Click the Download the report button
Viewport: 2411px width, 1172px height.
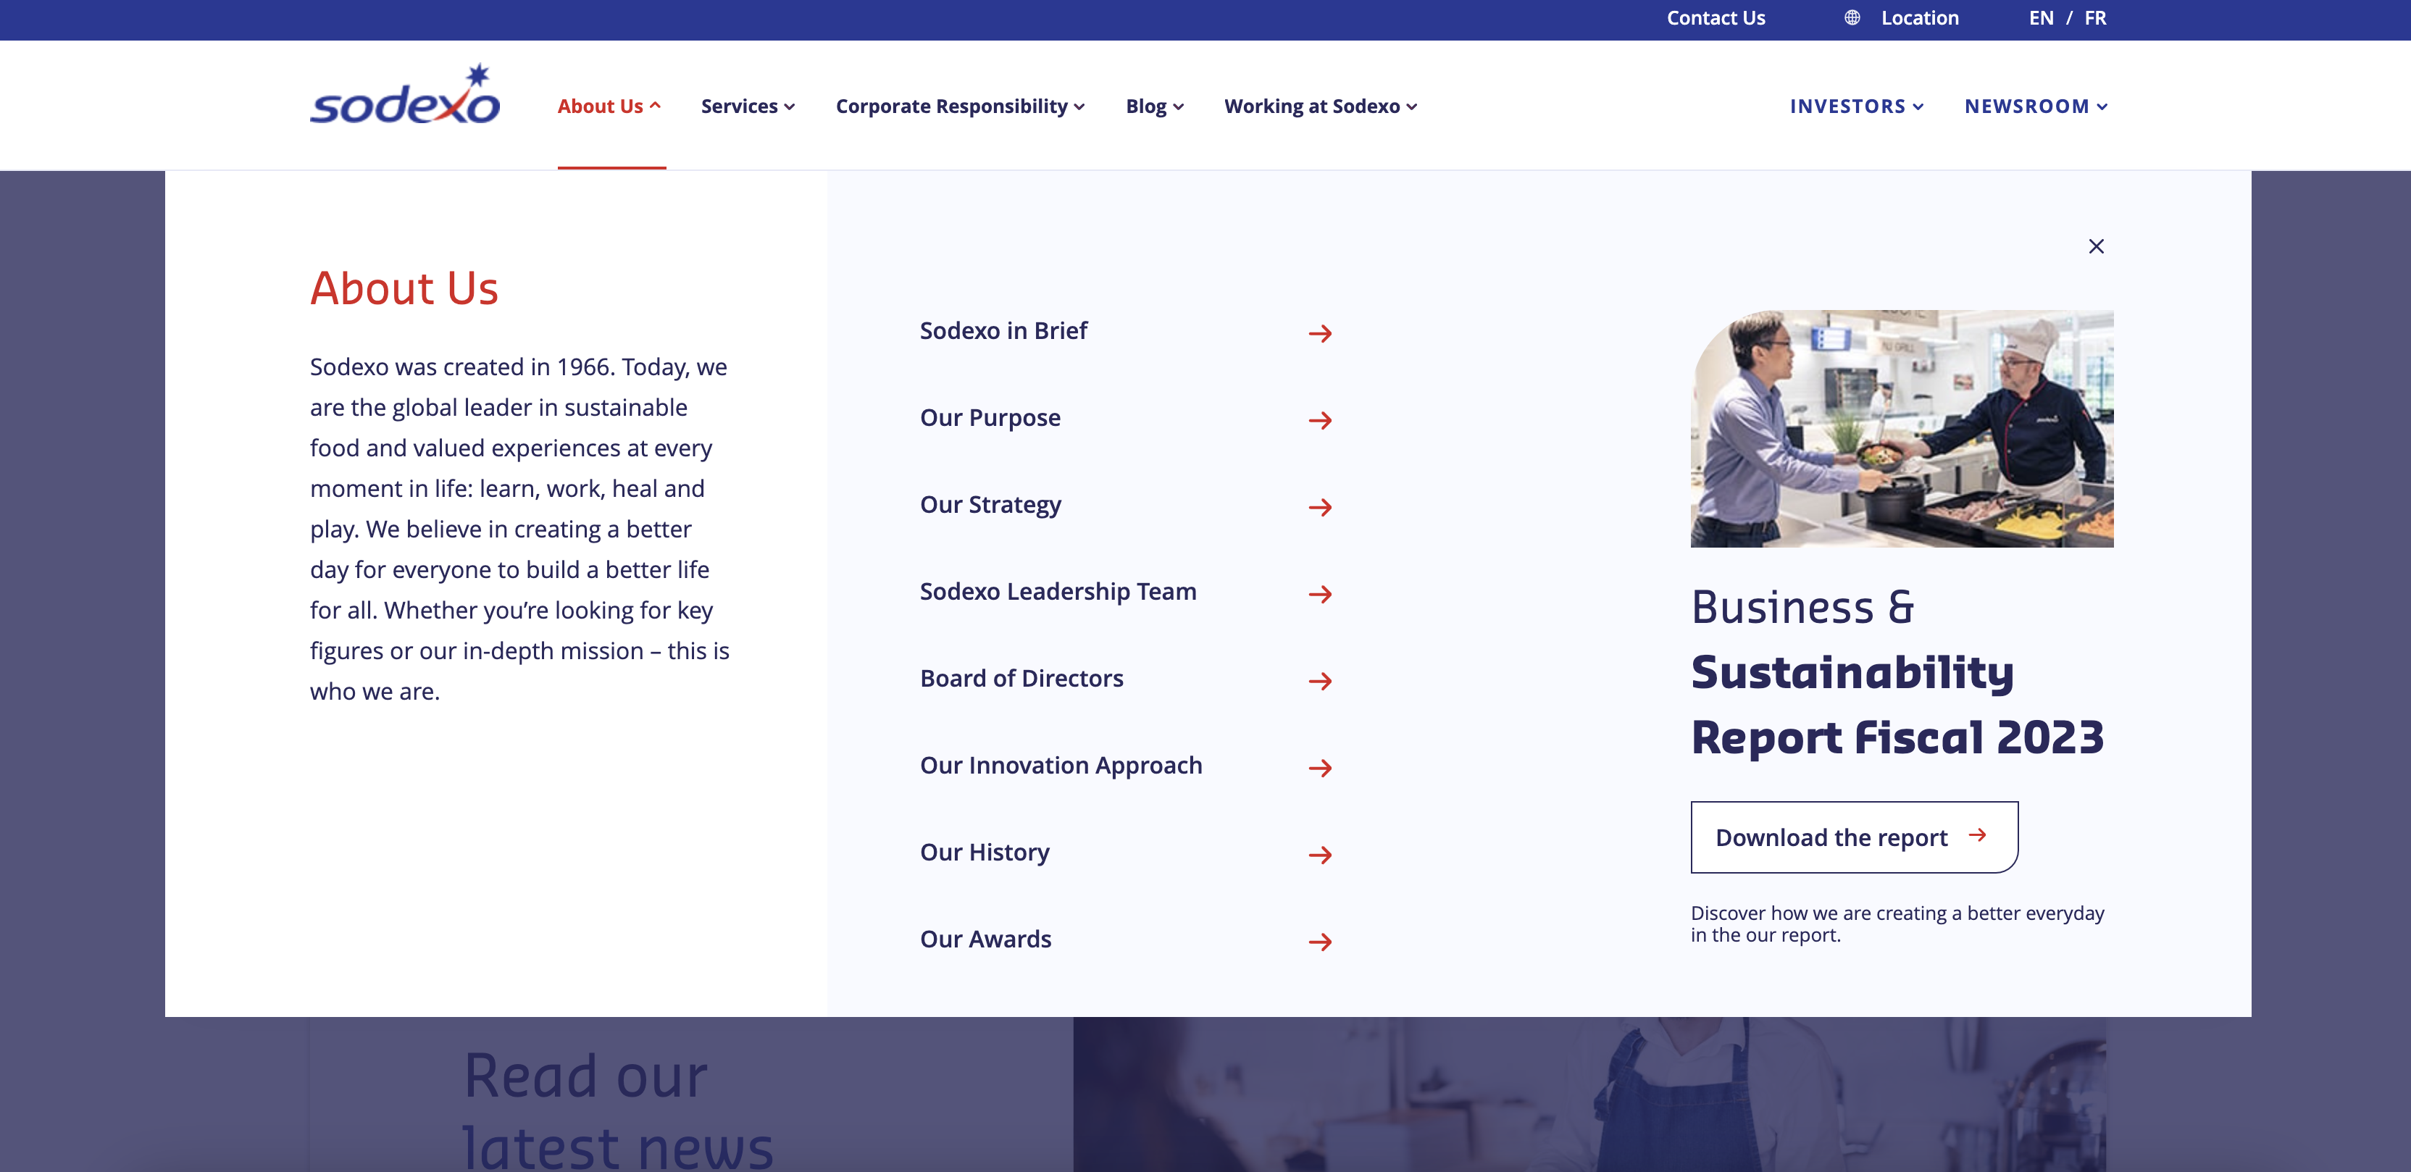pyautogui.click(x=1854, y=837)
